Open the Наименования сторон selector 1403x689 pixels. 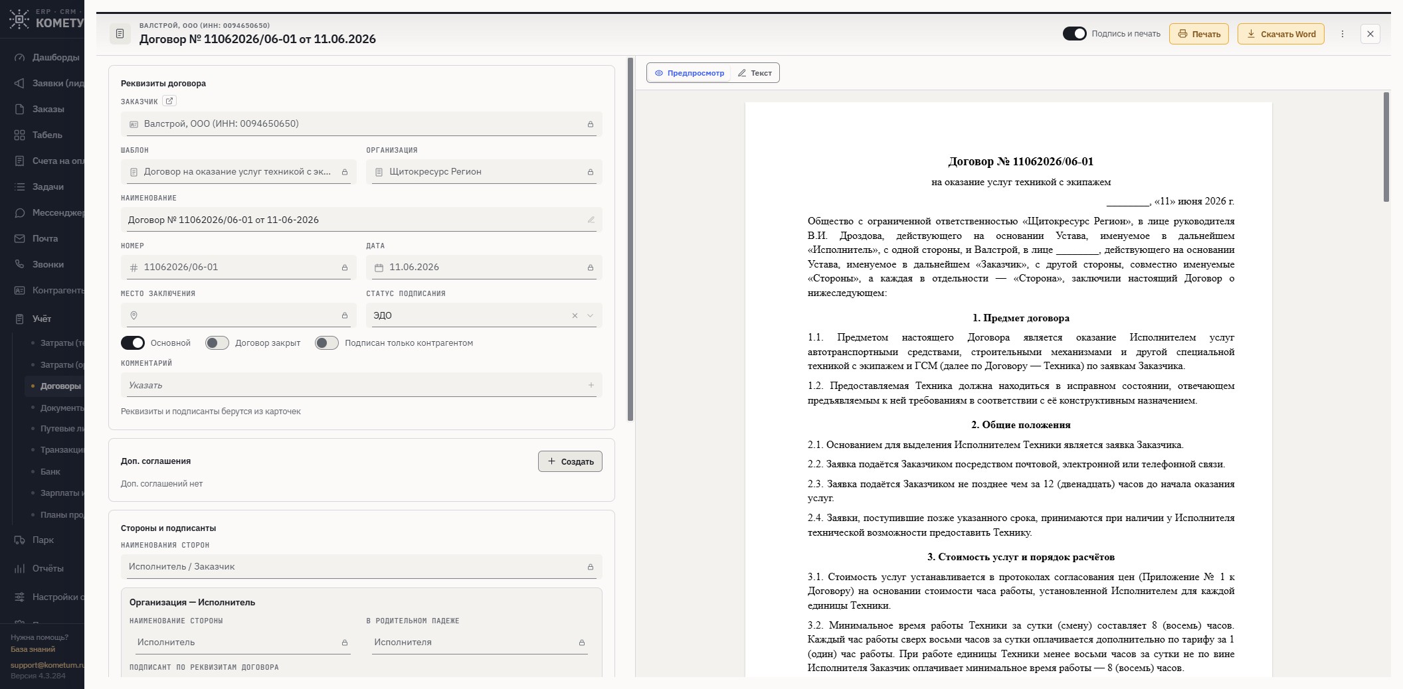pyautogui.click(x=361, y=566)
